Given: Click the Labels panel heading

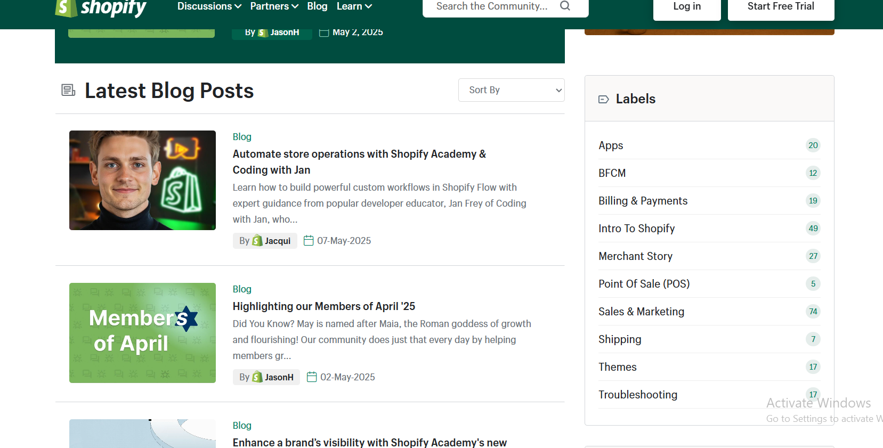Looking at the screenshot, I should coord(636,99).
